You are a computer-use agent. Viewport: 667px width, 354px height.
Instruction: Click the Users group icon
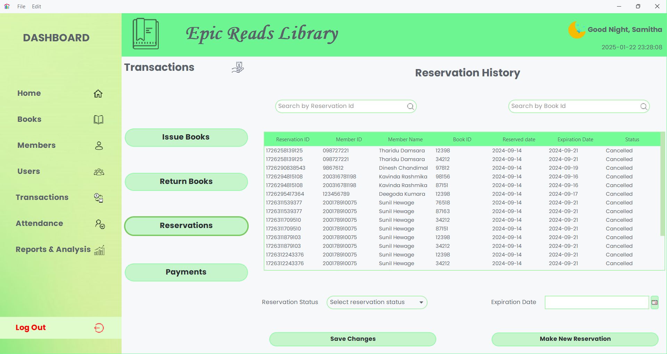coord(99,172)
